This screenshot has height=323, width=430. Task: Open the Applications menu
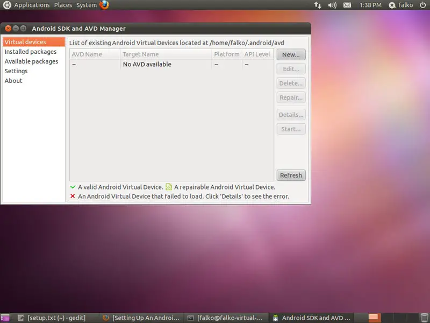pos(32,5)
